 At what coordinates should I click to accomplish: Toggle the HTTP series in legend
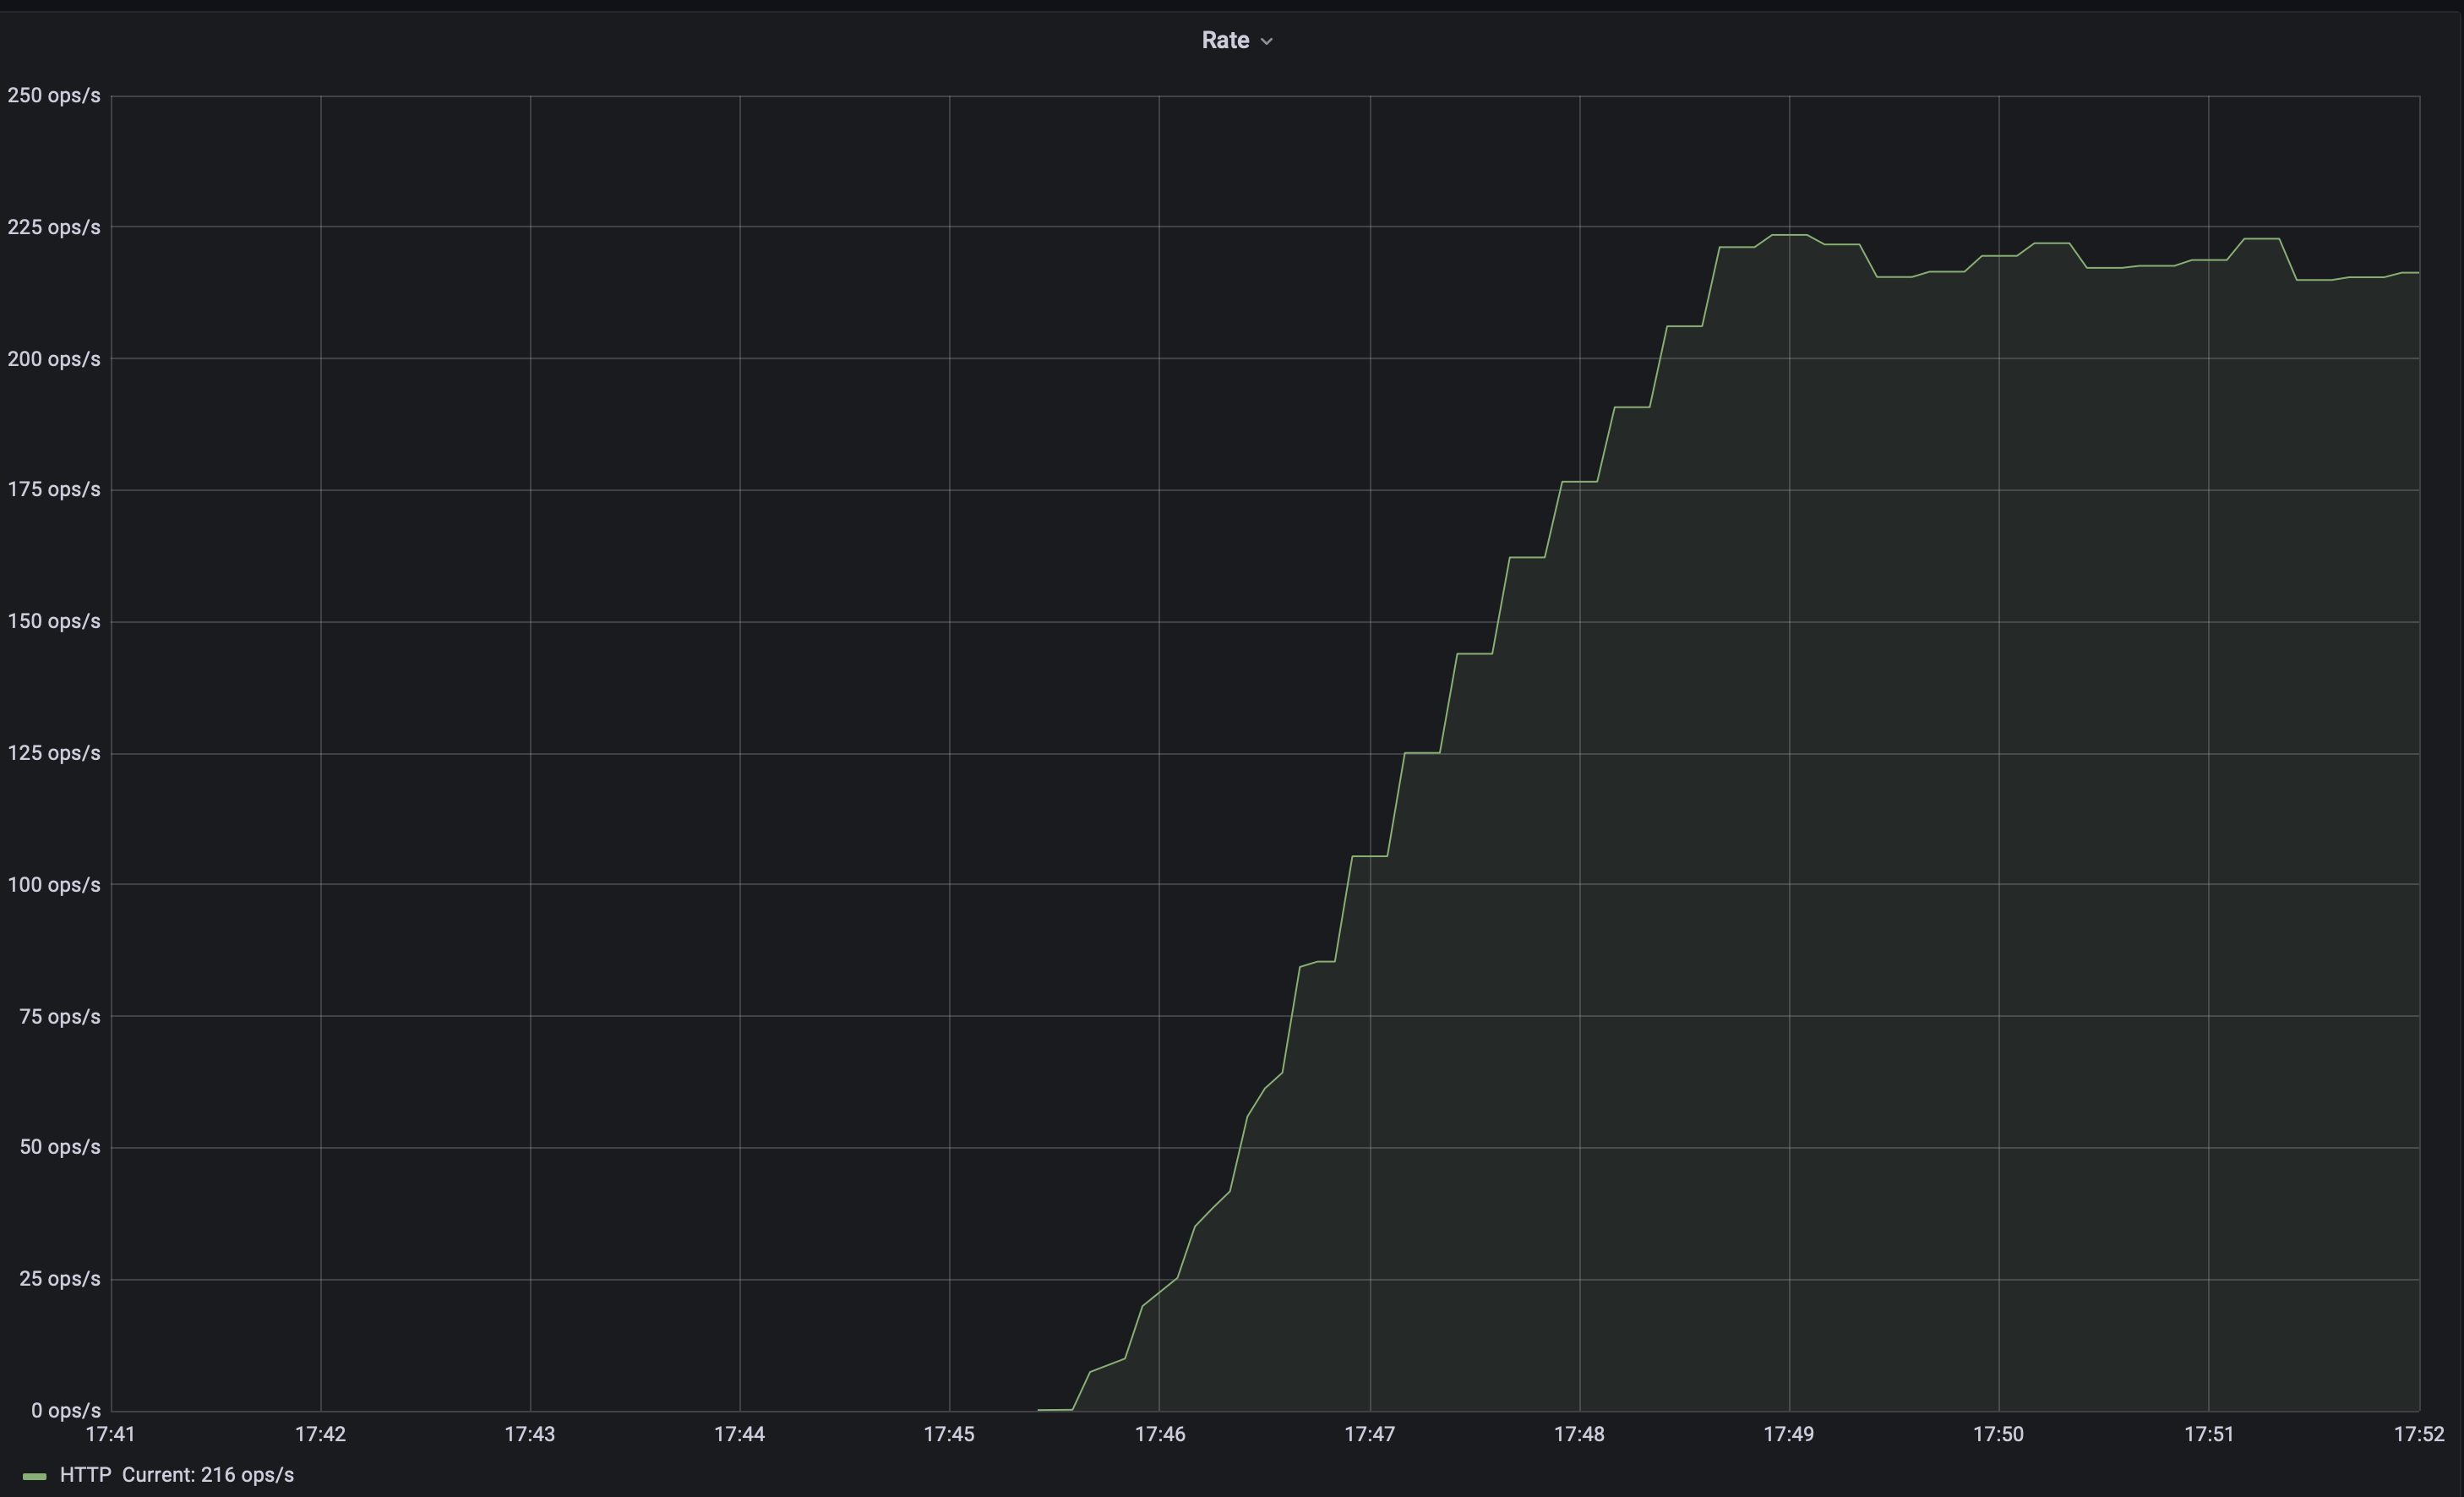click(x=85, y=1475)
